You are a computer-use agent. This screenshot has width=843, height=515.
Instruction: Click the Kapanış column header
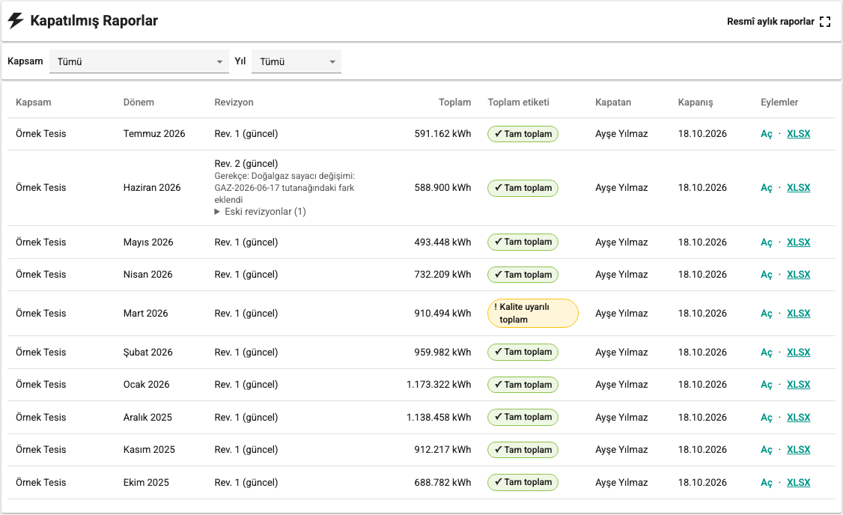696,102
